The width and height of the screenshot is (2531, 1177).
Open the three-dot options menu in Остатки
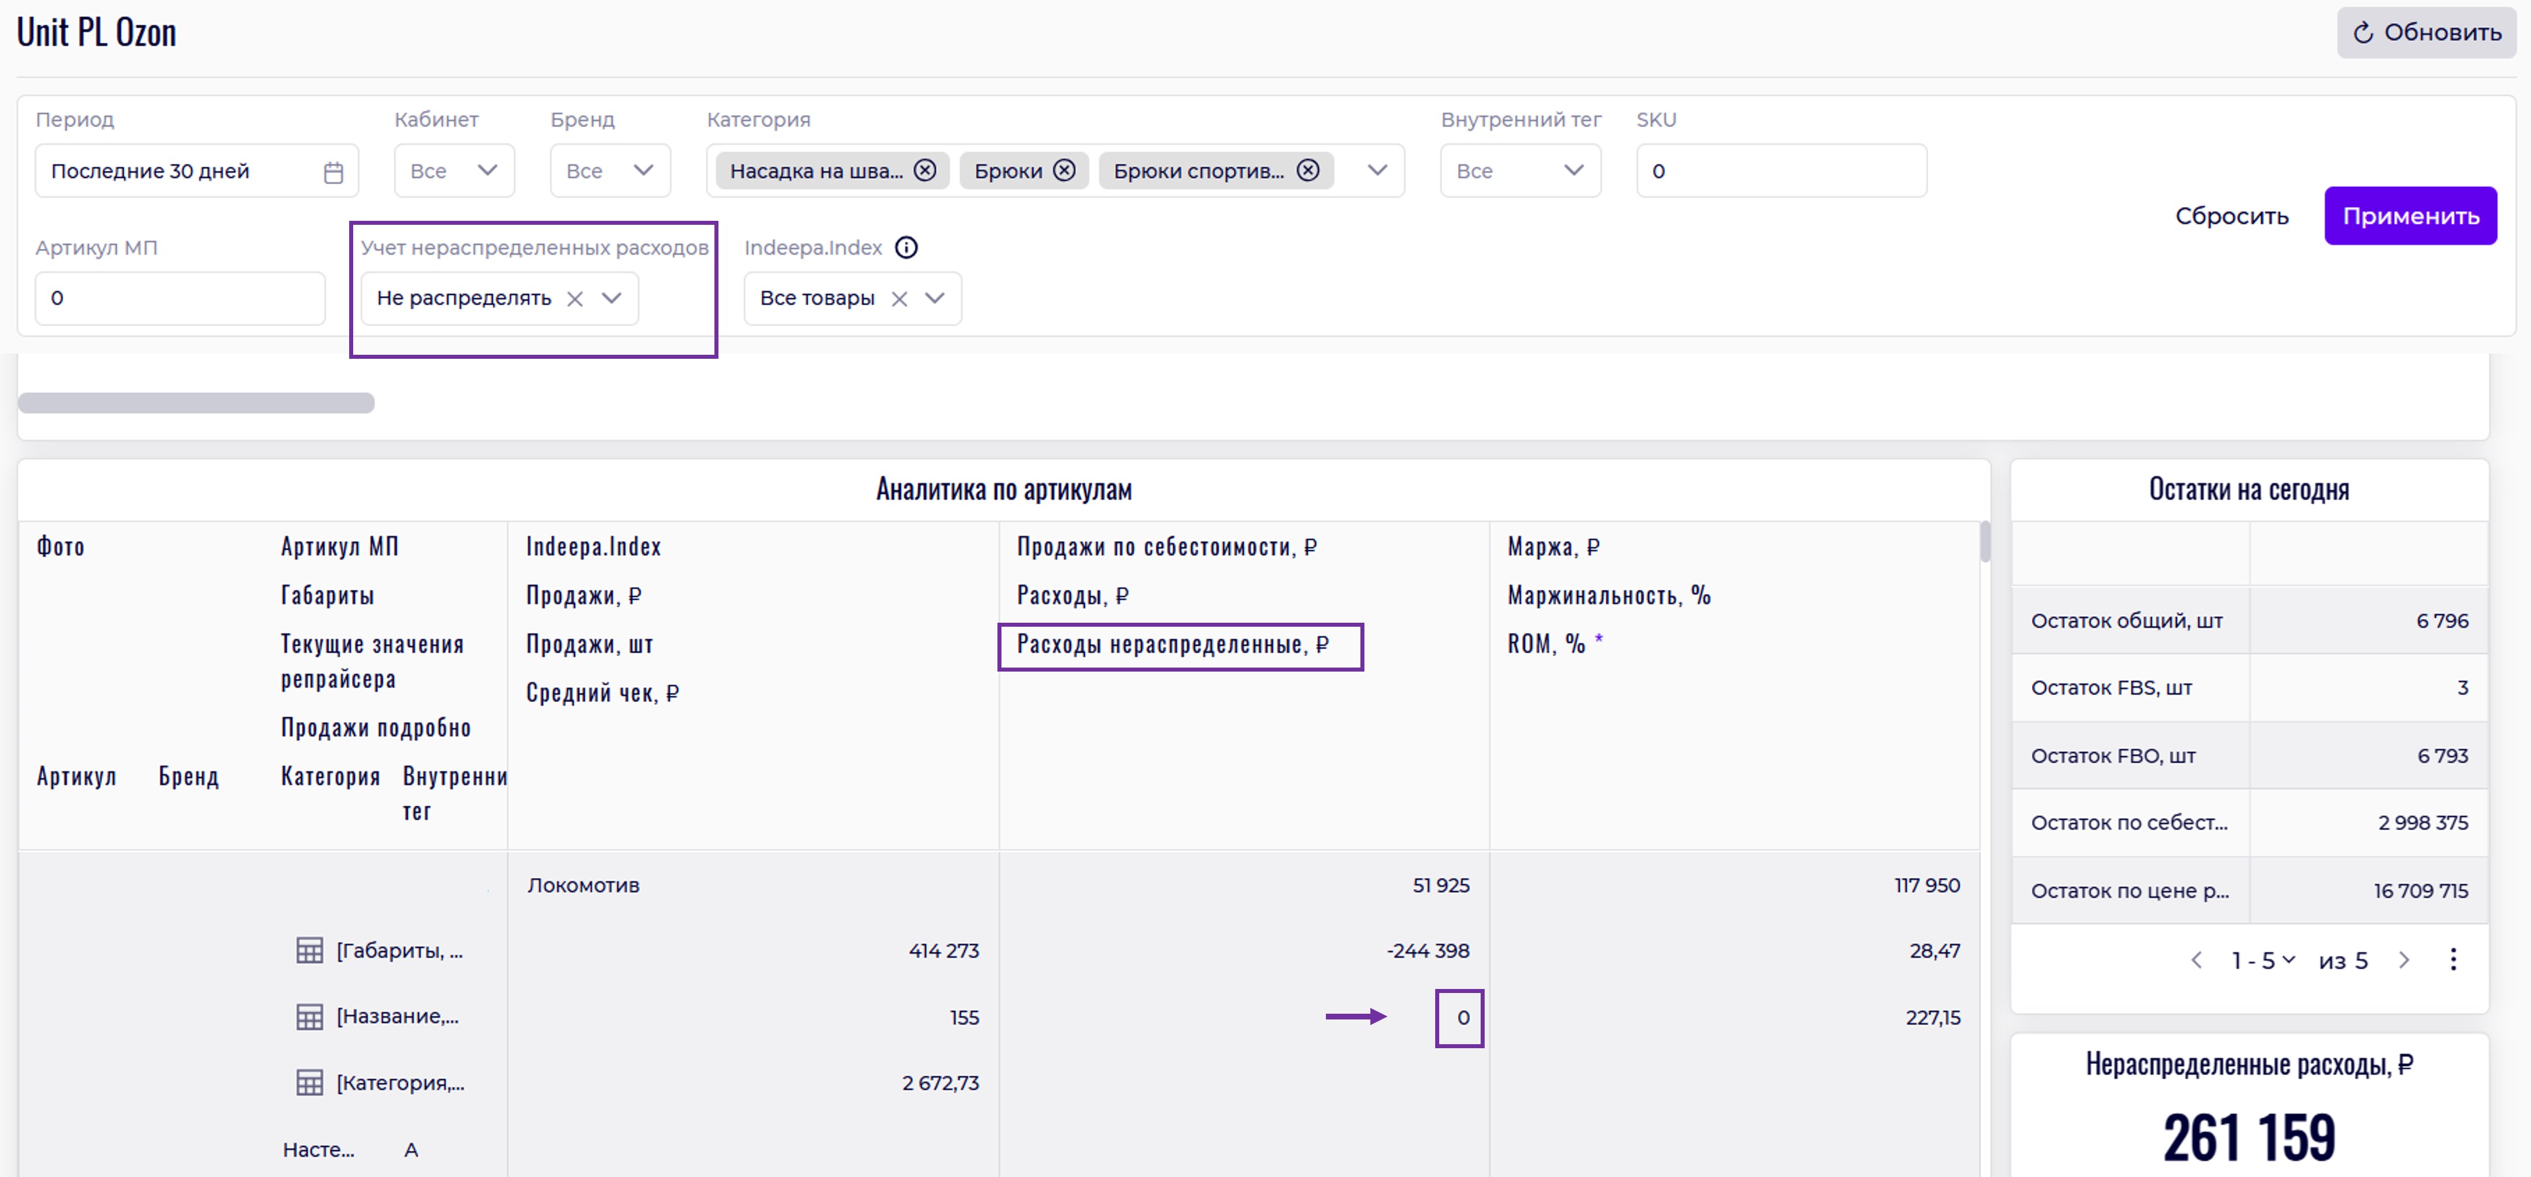tap(2453, 960)
